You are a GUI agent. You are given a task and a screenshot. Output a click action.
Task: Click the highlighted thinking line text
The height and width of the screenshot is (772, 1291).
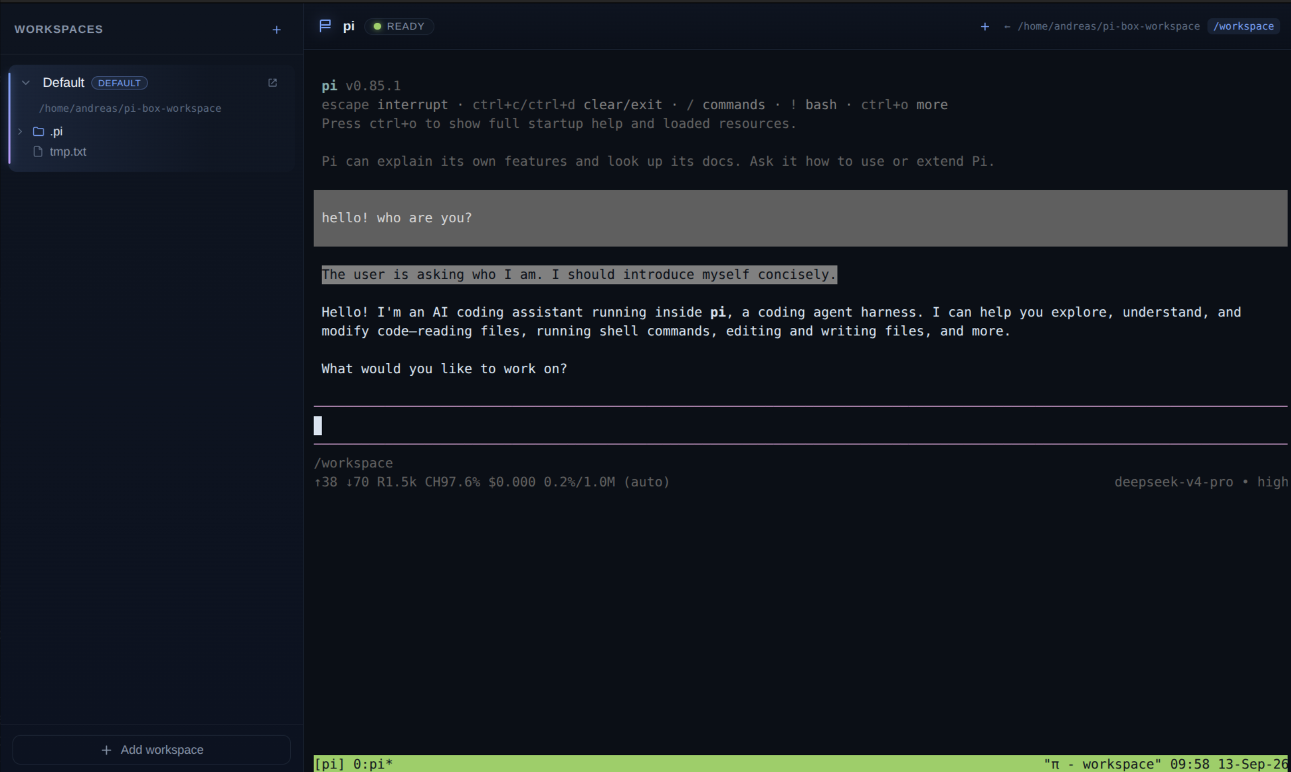tap(579, 275)
